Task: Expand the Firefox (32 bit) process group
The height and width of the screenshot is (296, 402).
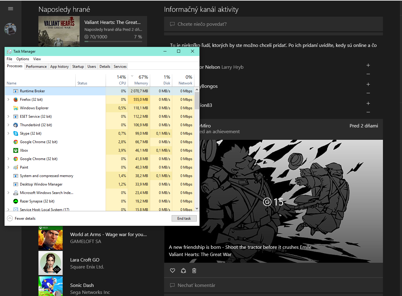Action: coord(8,100)
